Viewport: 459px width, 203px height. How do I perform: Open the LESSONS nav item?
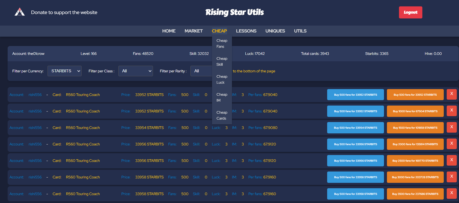point(246,31)
